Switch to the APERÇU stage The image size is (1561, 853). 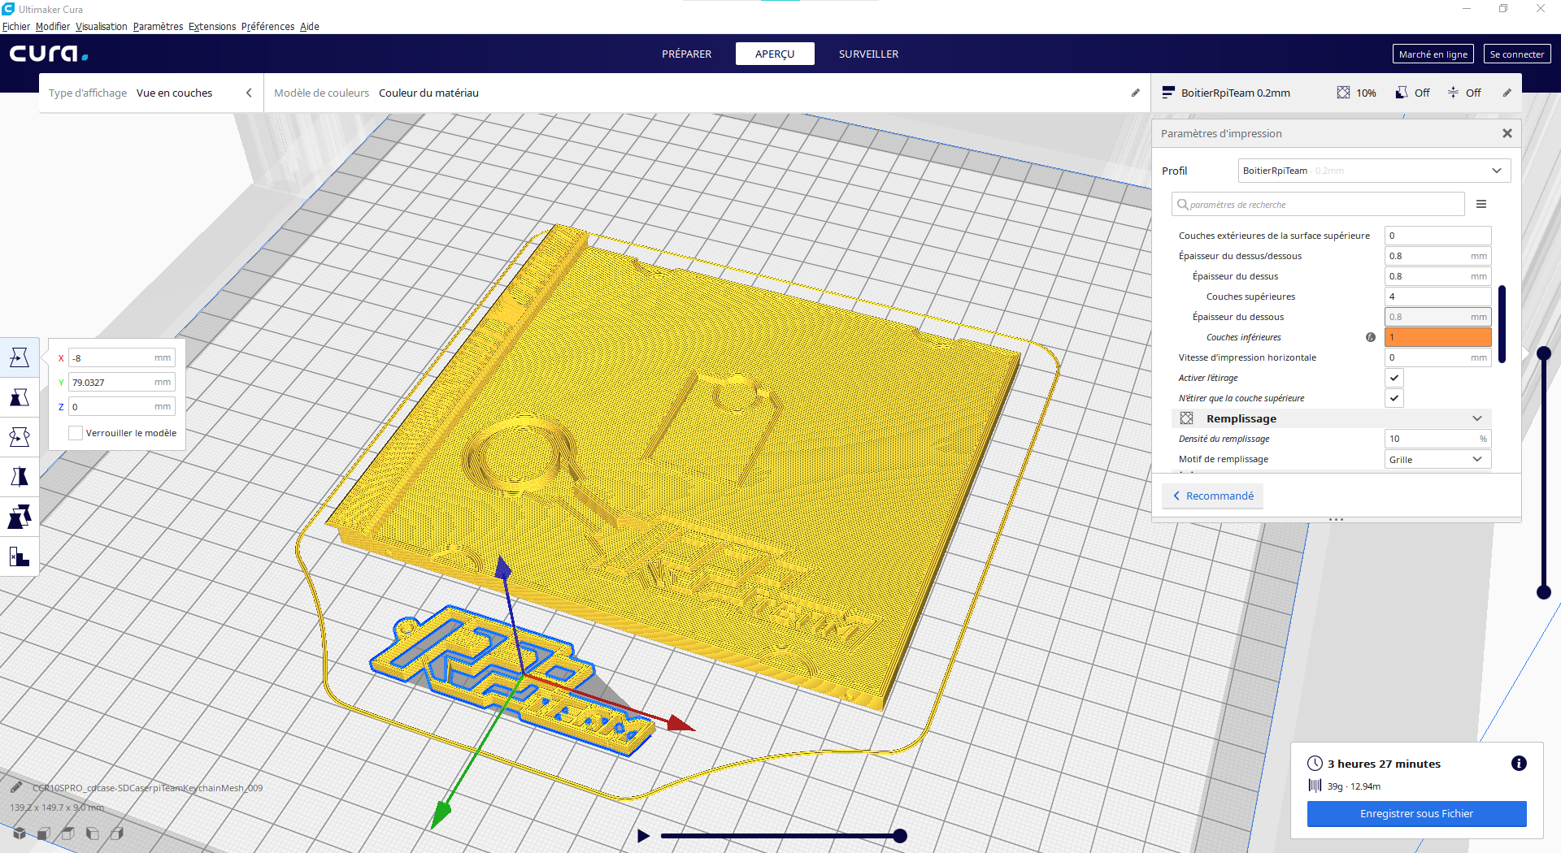tap(775, 54)
